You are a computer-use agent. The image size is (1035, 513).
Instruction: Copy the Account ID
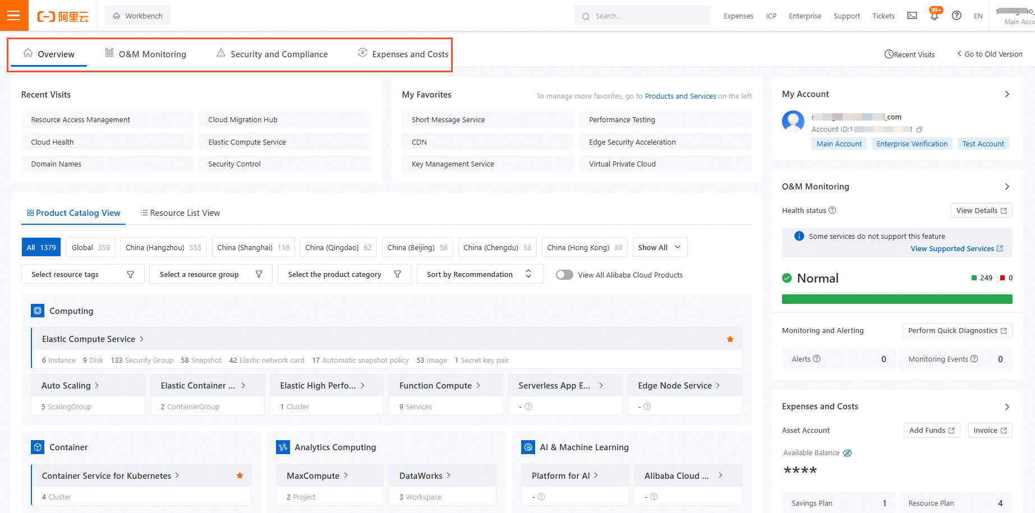click(919, 130)
